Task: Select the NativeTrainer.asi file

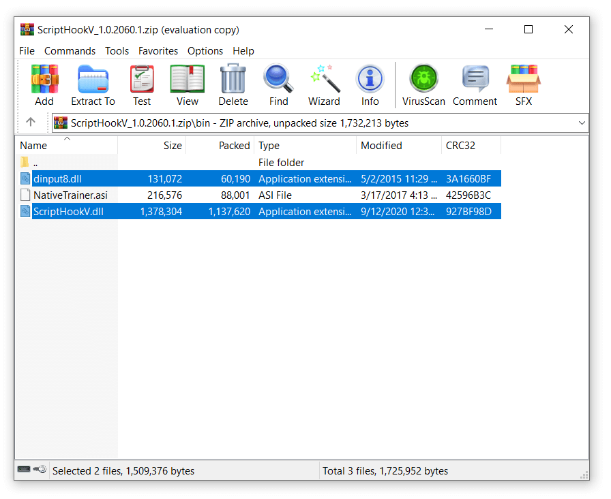Action: point(70,195)
